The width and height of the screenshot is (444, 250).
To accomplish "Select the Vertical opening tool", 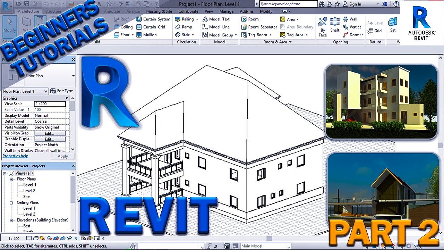I will click(x=353, y=27).
